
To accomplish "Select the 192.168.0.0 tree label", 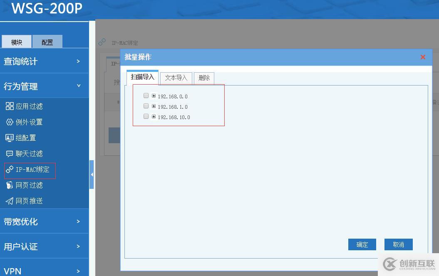I will tap(172, 96).
